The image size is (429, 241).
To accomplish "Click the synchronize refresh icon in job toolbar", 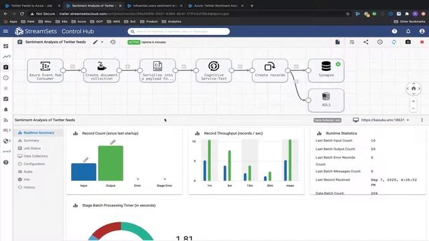I will [393, 42].
